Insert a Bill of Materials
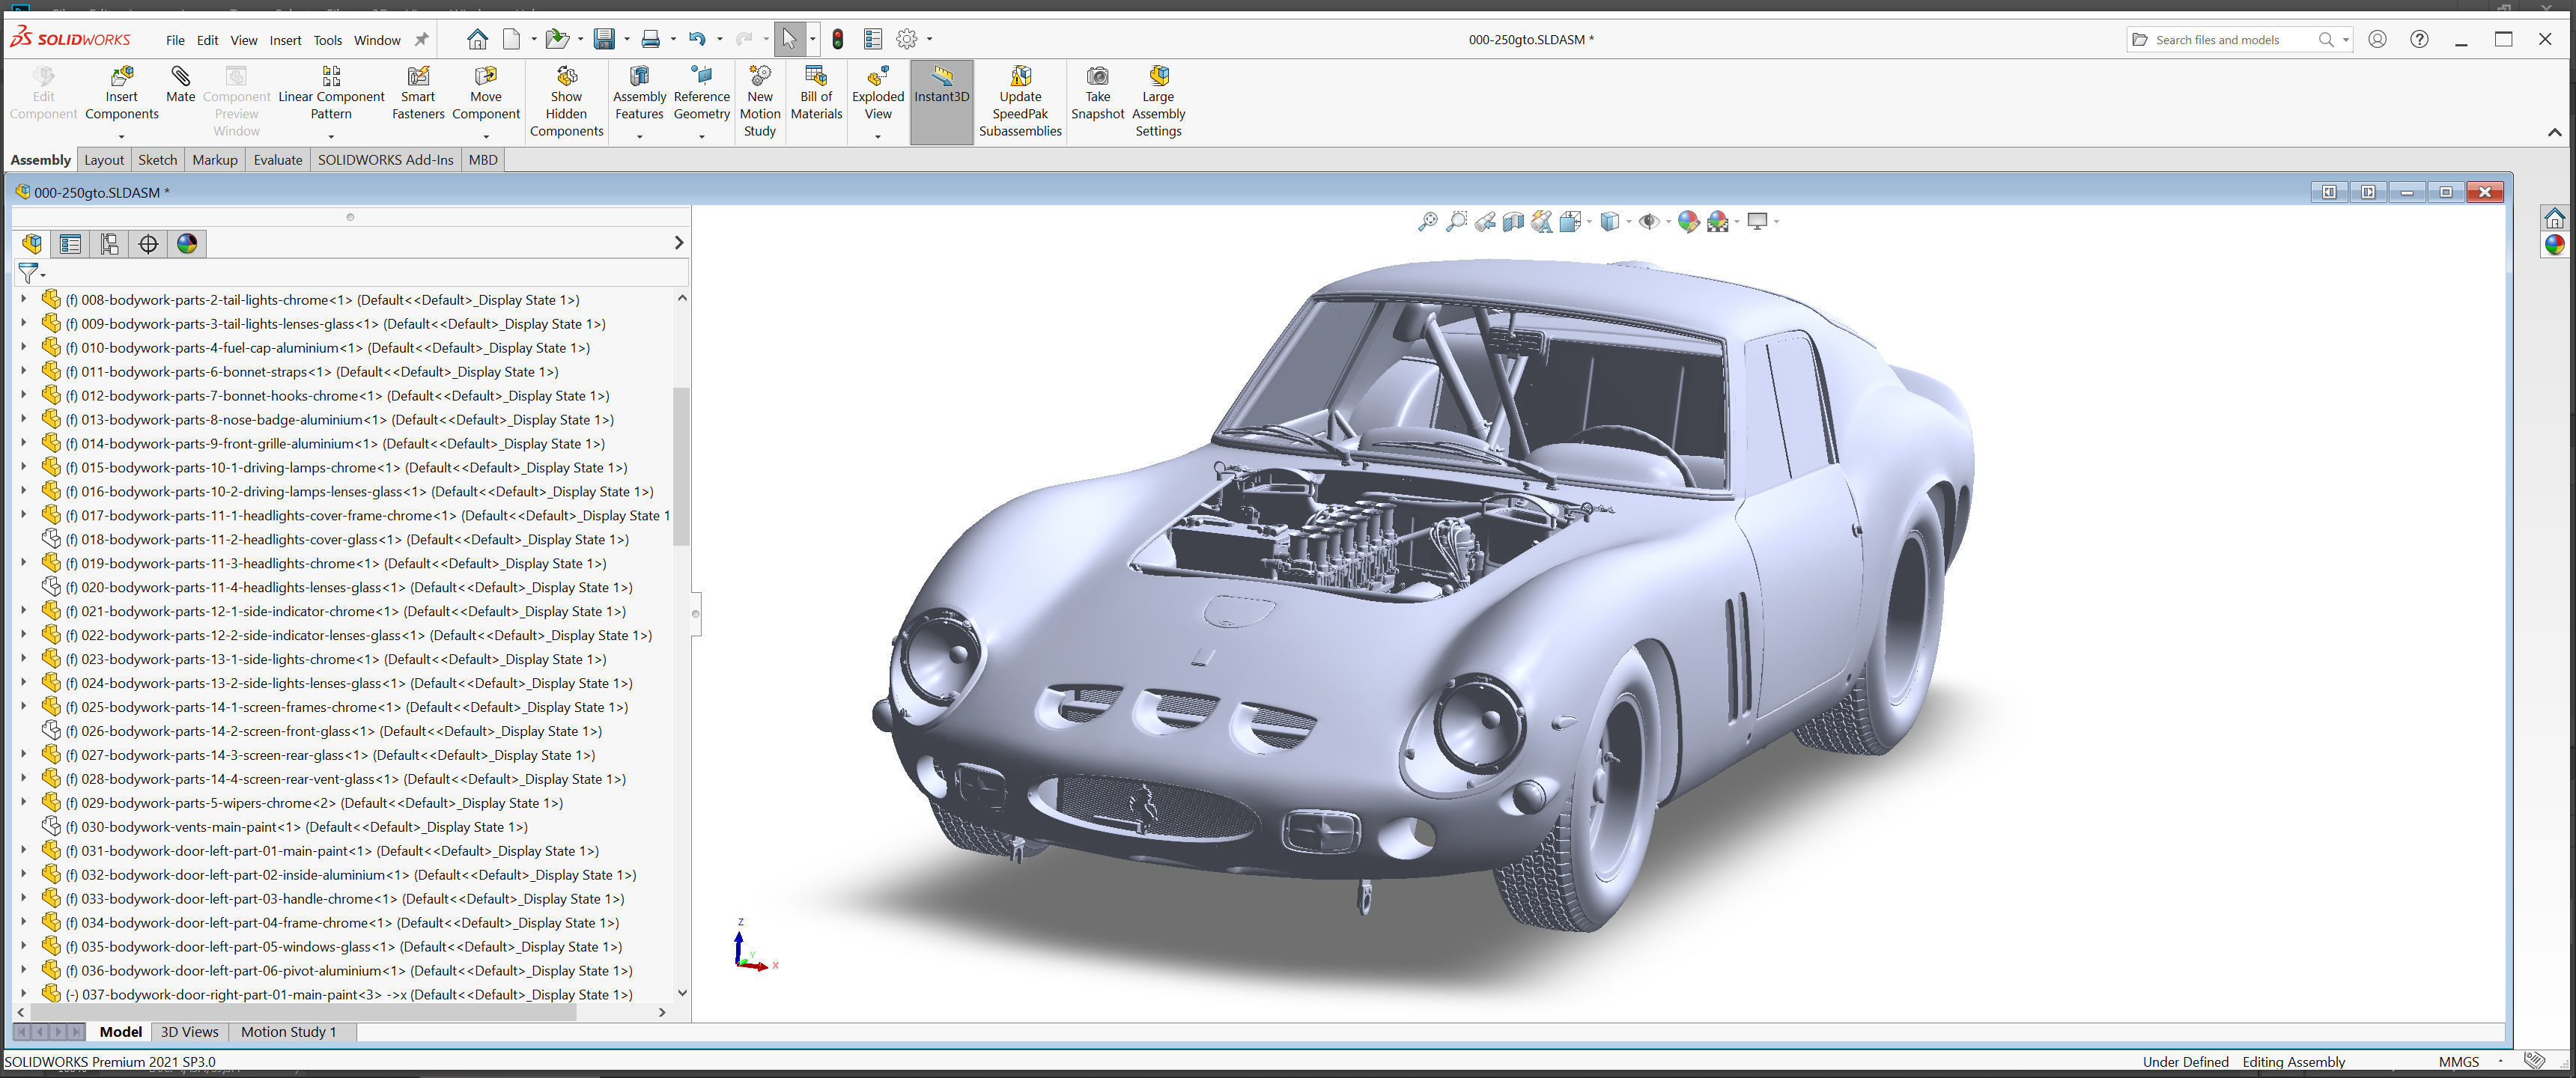This screenshot has width=2576, height=1078. tap(816, 94)
